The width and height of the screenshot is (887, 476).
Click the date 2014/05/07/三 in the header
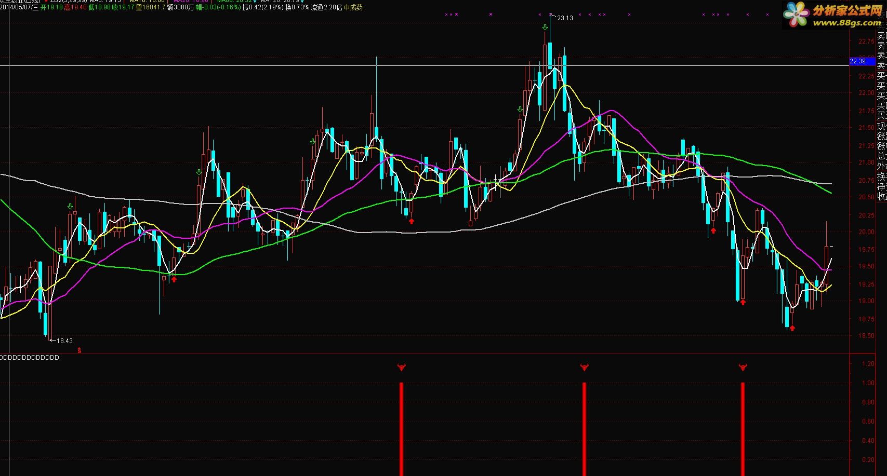(x=19, y=8)
